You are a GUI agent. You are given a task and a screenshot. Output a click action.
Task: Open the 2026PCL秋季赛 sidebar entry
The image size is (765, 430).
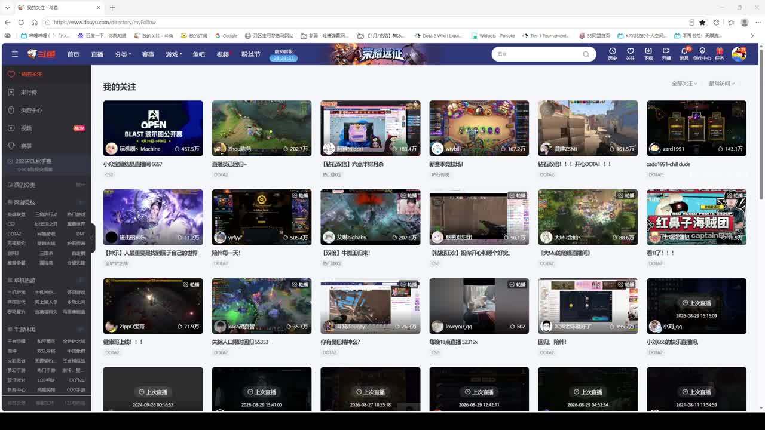[45, 165]
